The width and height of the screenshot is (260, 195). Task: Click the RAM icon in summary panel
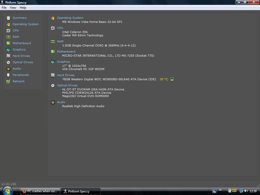(x=53, y=42)
